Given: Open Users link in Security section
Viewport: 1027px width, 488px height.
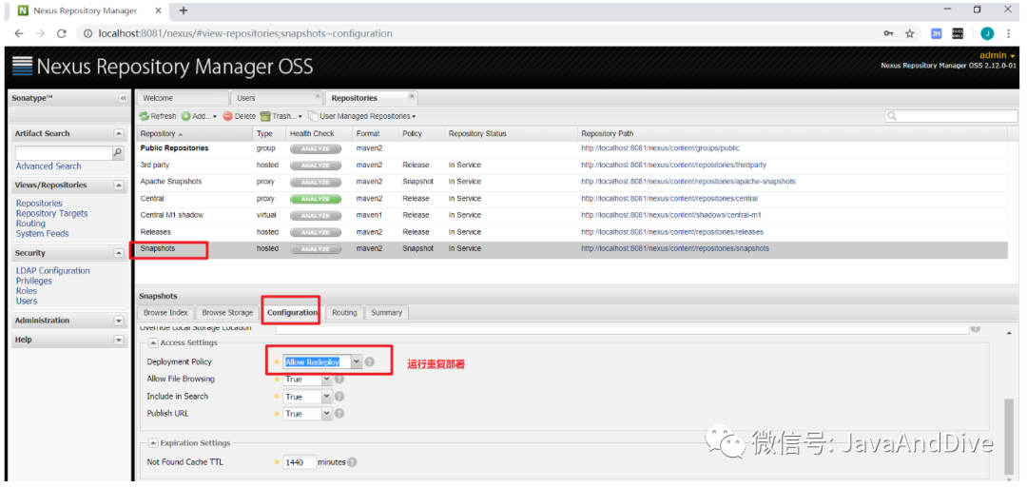Looking at the screenshot, I should point(27,301).
